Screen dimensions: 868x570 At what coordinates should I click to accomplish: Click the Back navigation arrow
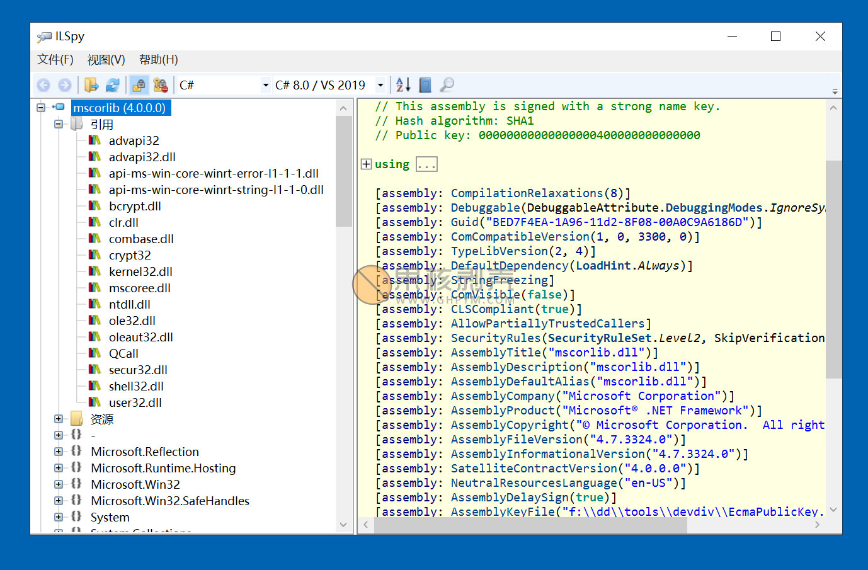click(43, 85)
